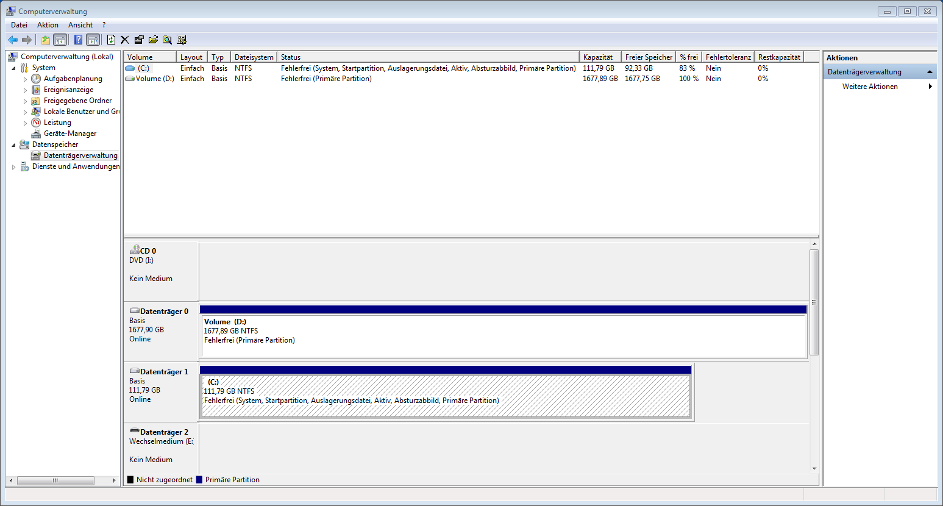Select Geräte-Manager in the tree
Screen dimensions: 943x506
[70, 134]
